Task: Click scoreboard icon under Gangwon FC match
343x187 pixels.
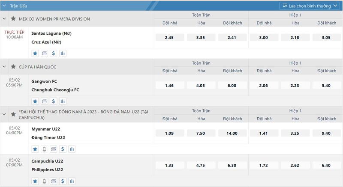Action: (44, 101)
